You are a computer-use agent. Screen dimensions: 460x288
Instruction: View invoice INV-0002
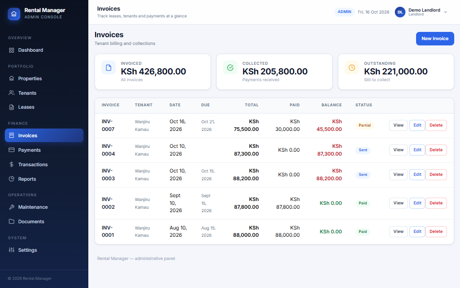(398, 203)
